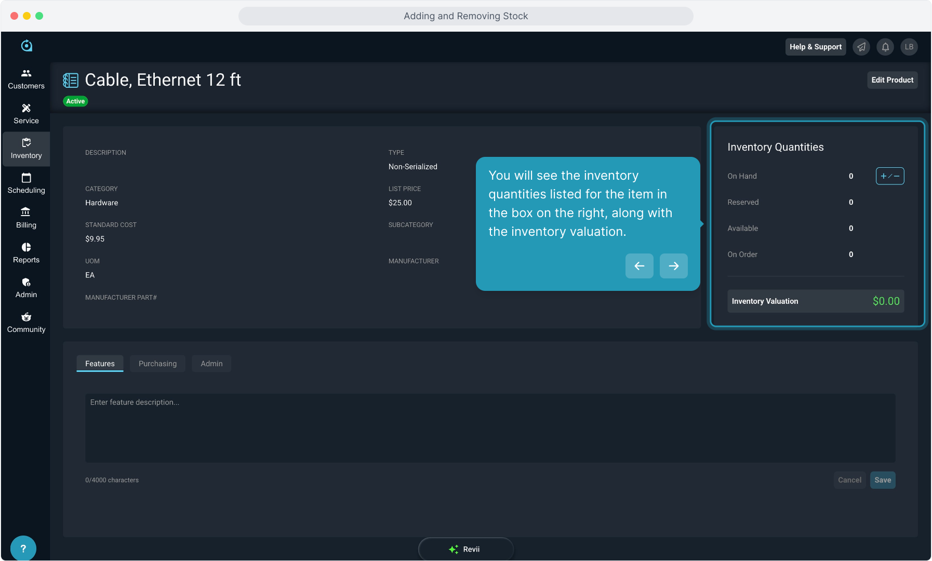The height and width of the screenshot is (561, 932).
Task: Go back using the tutorial previous arrow
Action: (639, 266)
